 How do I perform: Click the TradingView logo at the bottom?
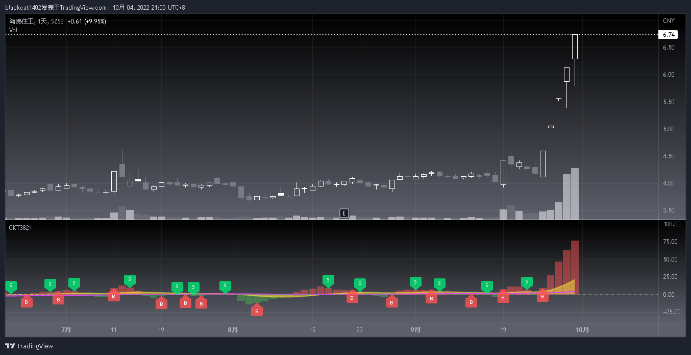(30, 346)
